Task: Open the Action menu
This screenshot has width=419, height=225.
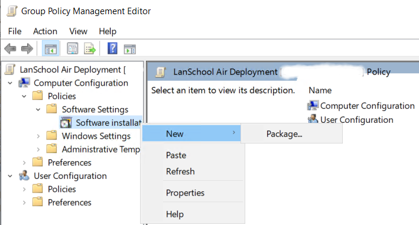Action: [x=45, y=31]
